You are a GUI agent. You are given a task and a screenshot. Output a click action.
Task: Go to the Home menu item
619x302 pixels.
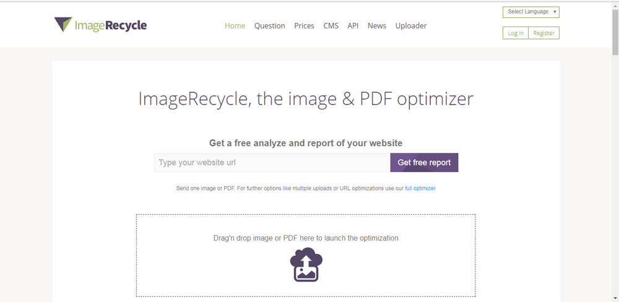pos(235,26)
